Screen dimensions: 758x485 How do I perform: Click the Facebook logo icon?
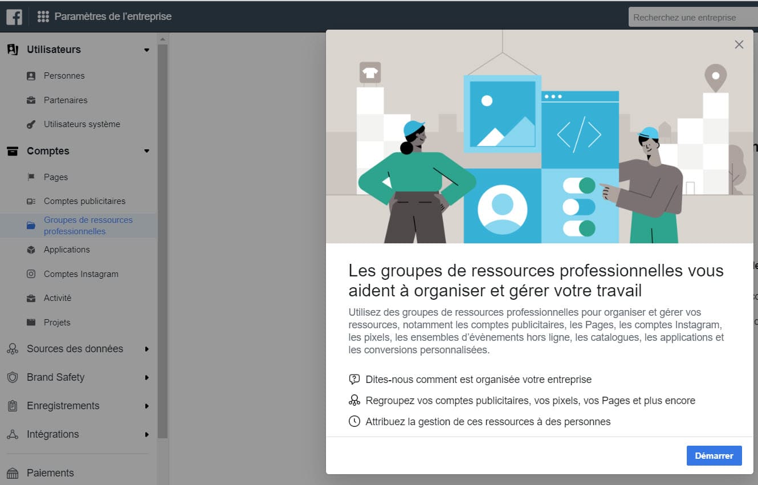14,16
